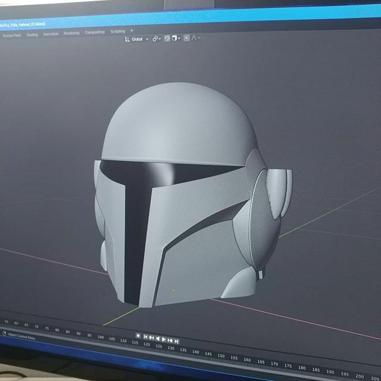Screen dimensions: 381x381
Task: Click frame 75 on the timeline
Action: pos(46,329)
